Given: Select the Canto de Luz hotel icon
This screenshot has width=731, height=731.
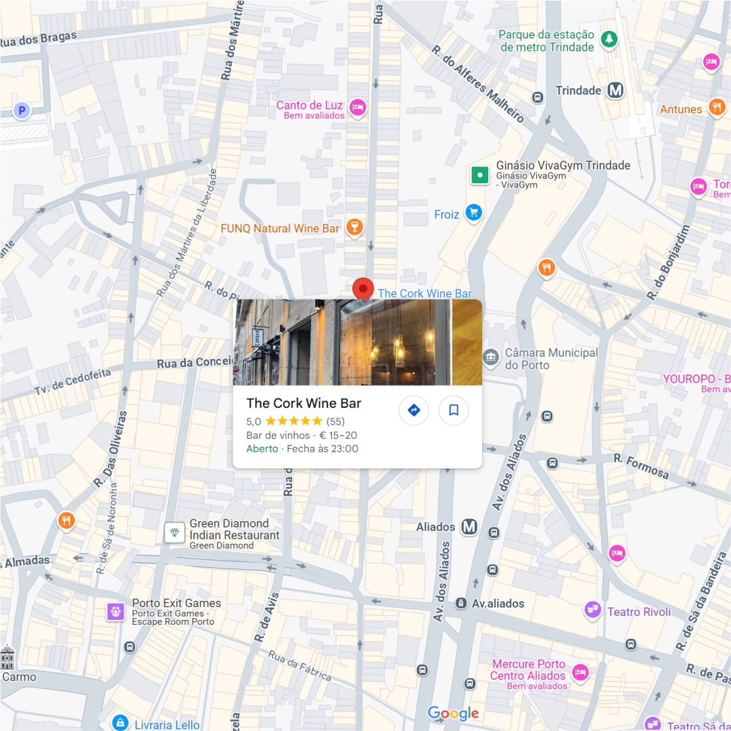Looking at the screenshot, I should (358, 108).
